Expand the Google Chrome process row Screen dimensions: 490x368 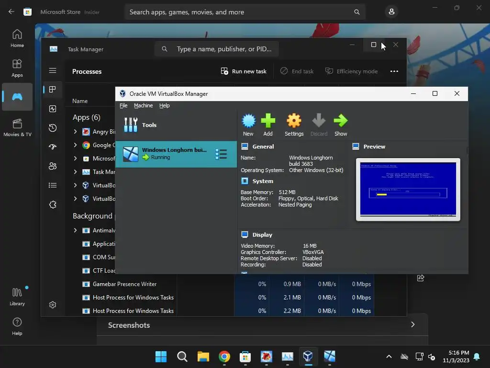pos(75,145)
